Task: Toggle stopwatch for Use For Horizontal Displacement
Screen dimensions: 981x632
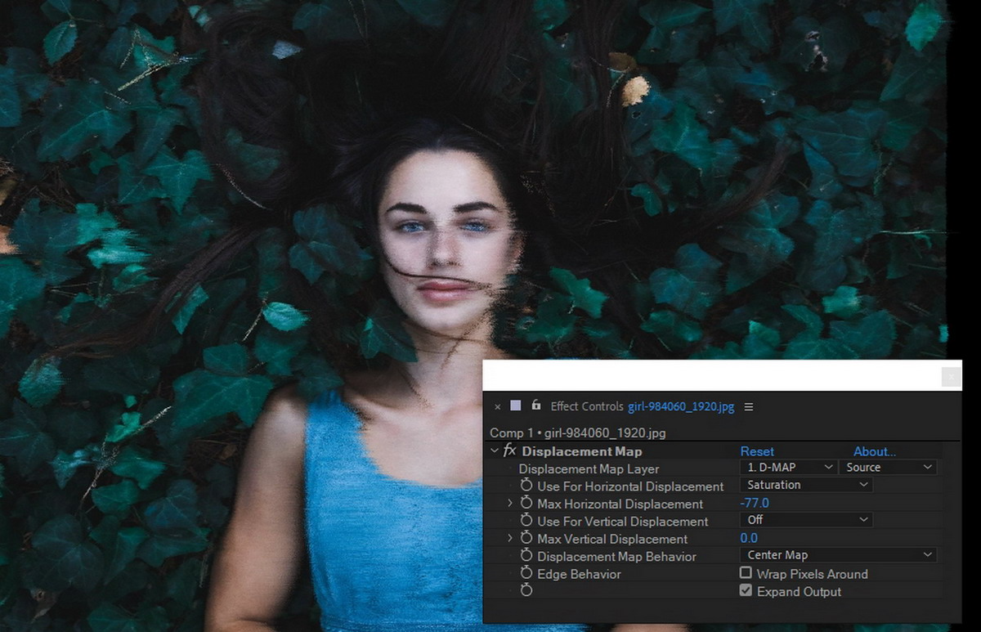Action: (x=526, y=486)
